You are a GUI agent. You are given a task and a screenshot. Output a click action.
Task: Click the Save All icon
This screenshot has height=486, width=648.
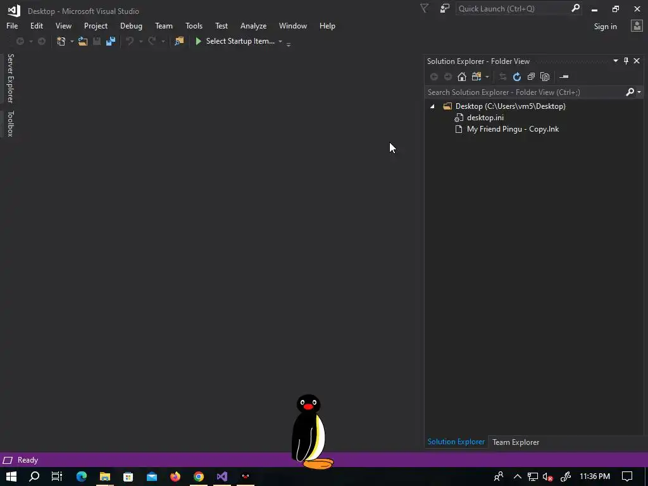click(110, 41)
